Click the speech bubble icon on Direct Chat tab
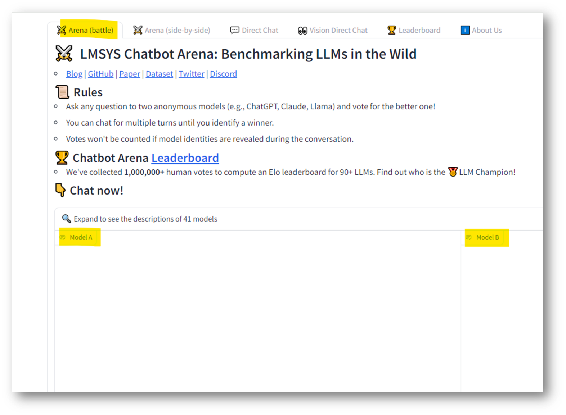The width and height of the screenshot is (566, 415). [235, 30]
